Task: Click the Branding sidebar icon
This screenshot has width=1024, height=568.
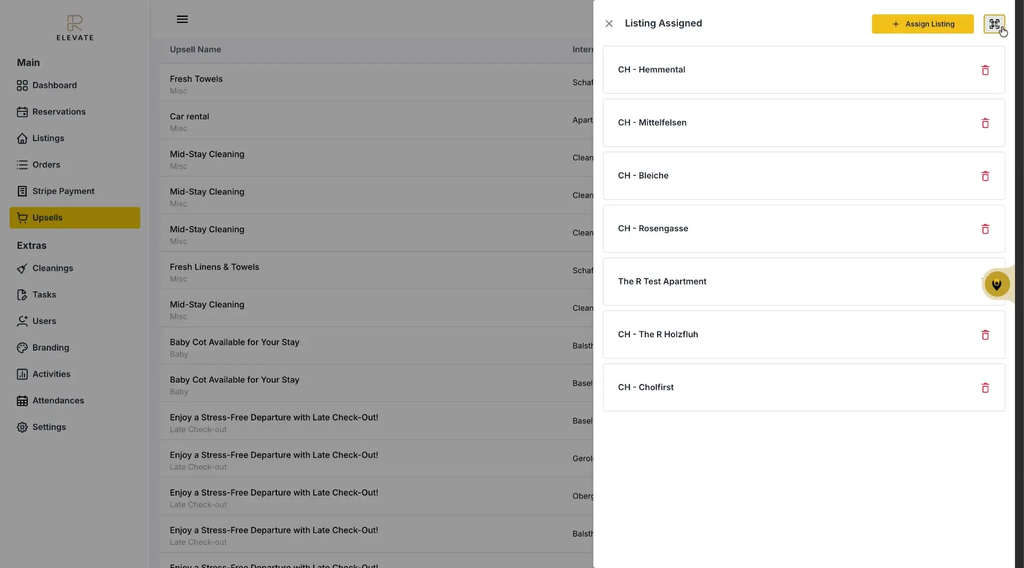Action: (x=22, y=348)
